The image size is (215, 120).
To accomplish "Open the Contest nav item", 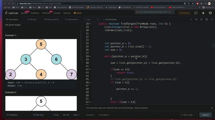I will (x=57, y=13).
